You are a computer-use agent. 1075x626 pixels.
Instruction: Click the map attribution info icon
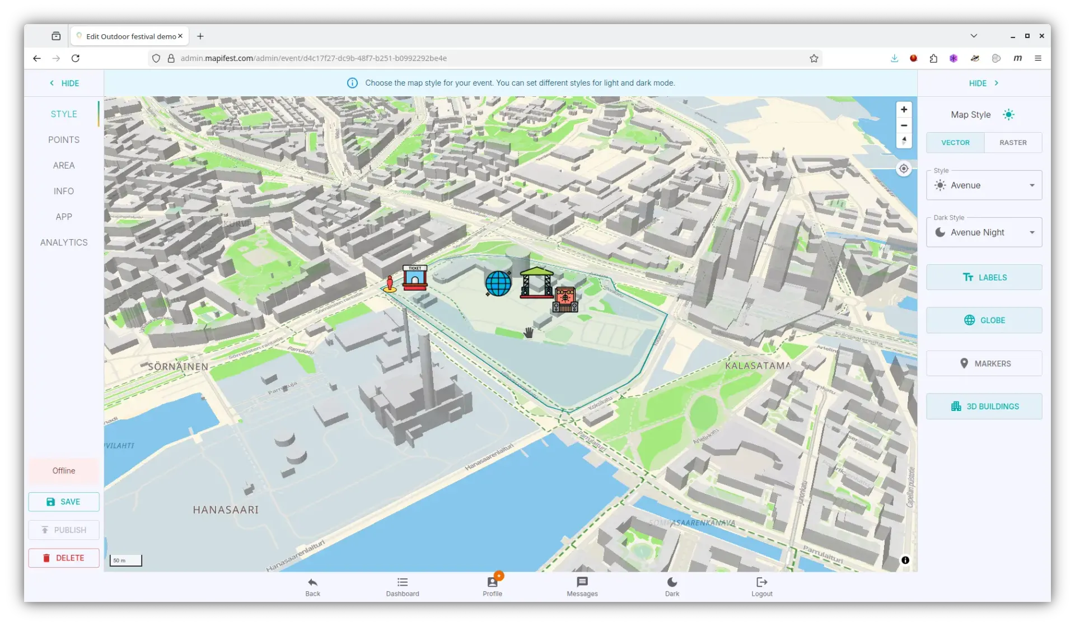(x=905, y=560)
